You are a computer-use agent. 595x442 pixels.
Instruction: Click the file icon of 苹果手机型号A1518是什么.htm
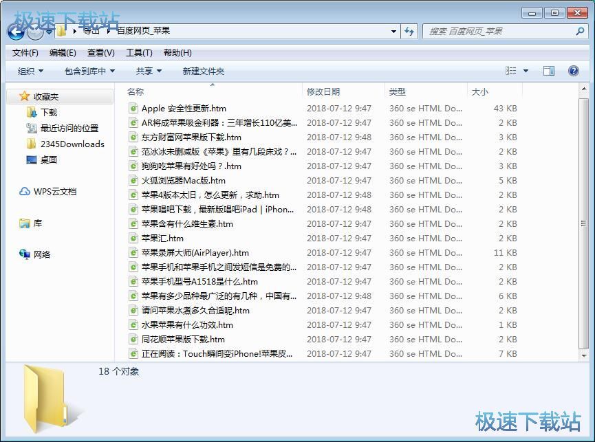[133, 281]
